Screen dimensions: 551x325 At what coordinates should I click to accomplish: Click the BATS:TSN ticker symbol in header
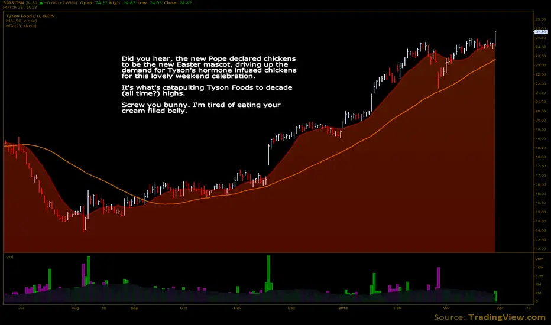pyautogui.click(x=14, y=2)
